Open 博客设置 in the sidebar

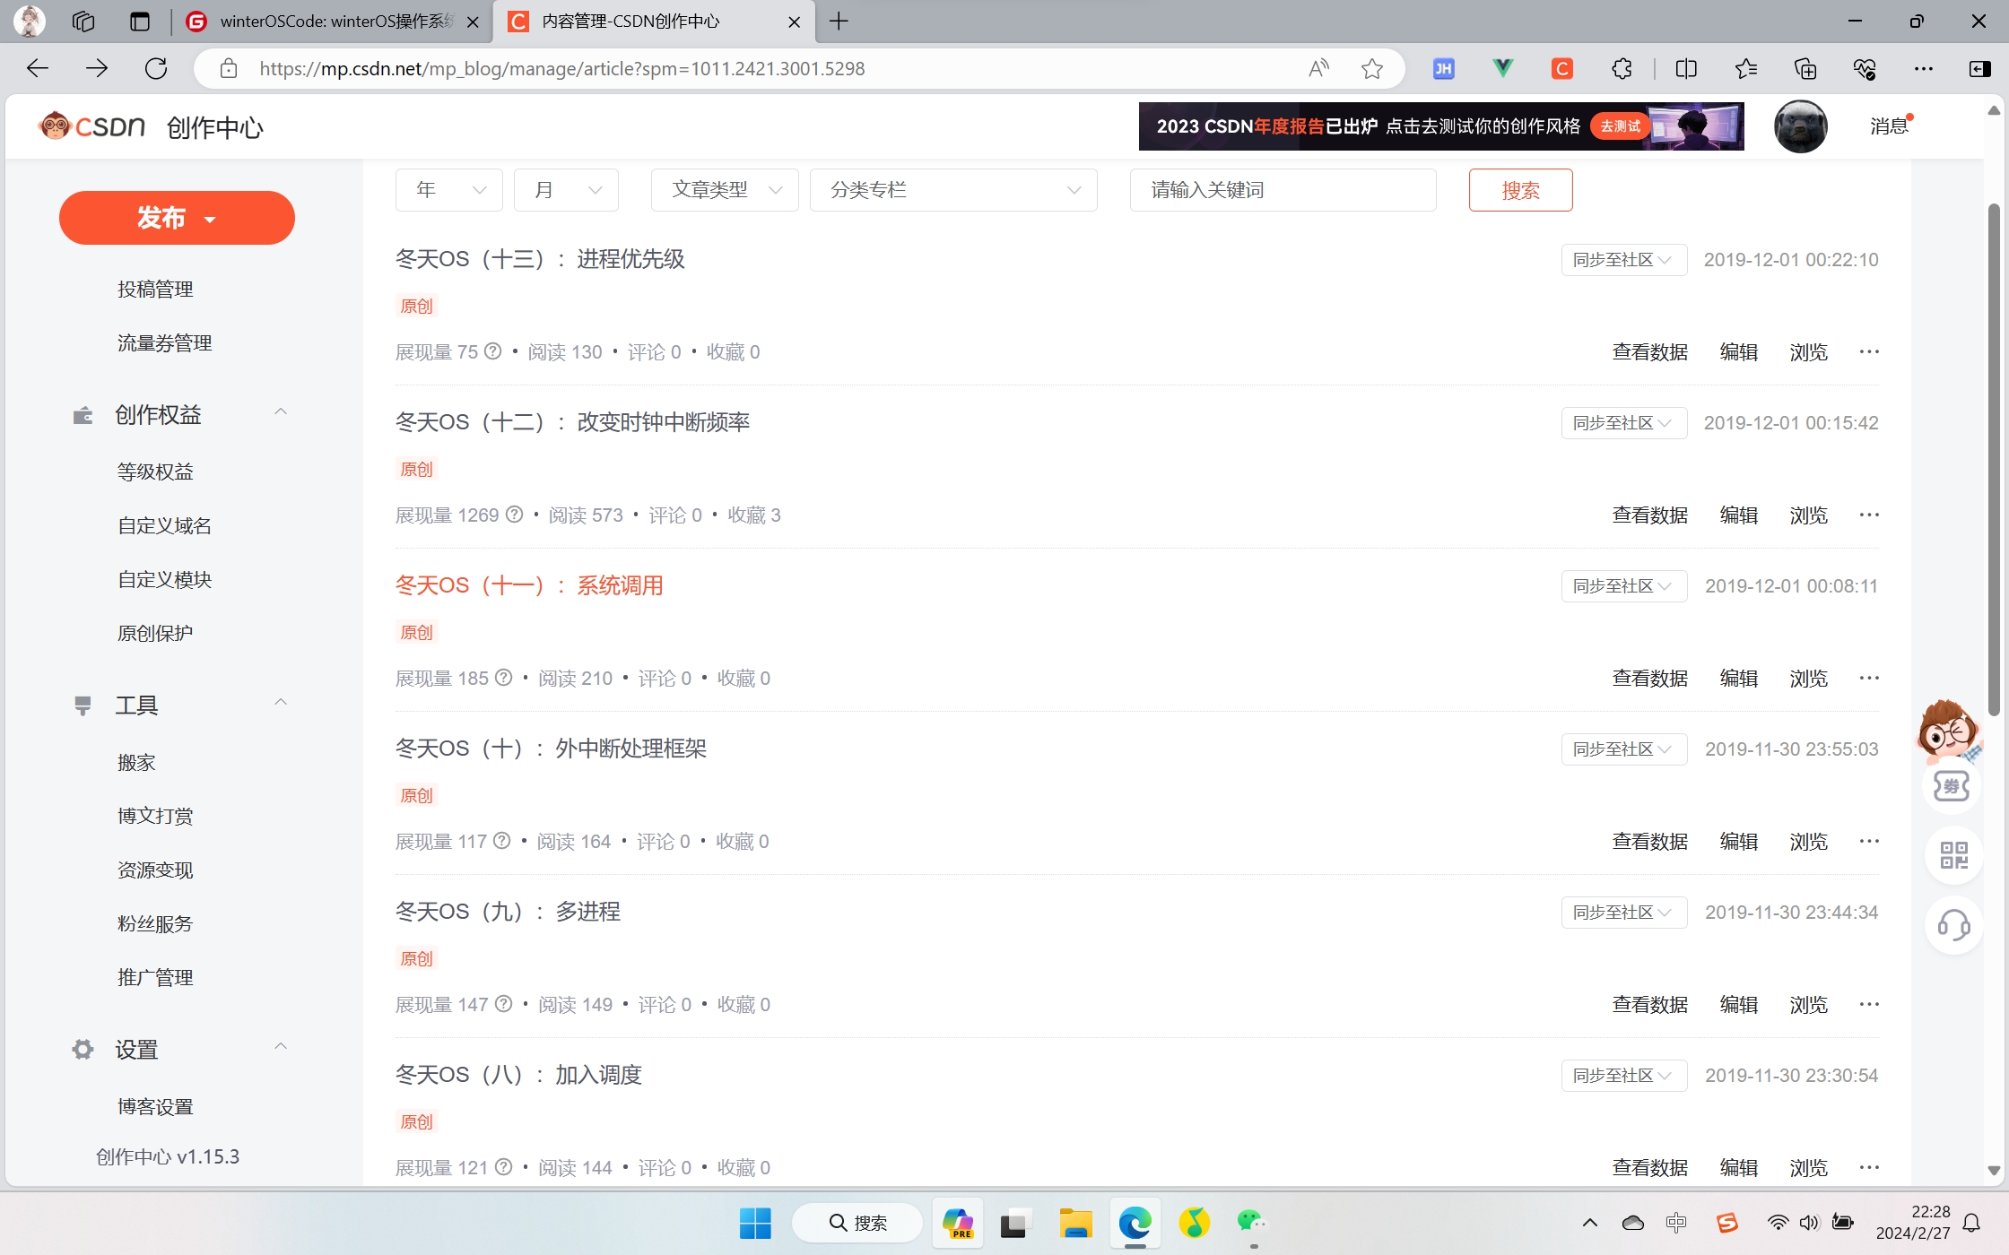pyautogui.click(x=155, y=1106)
